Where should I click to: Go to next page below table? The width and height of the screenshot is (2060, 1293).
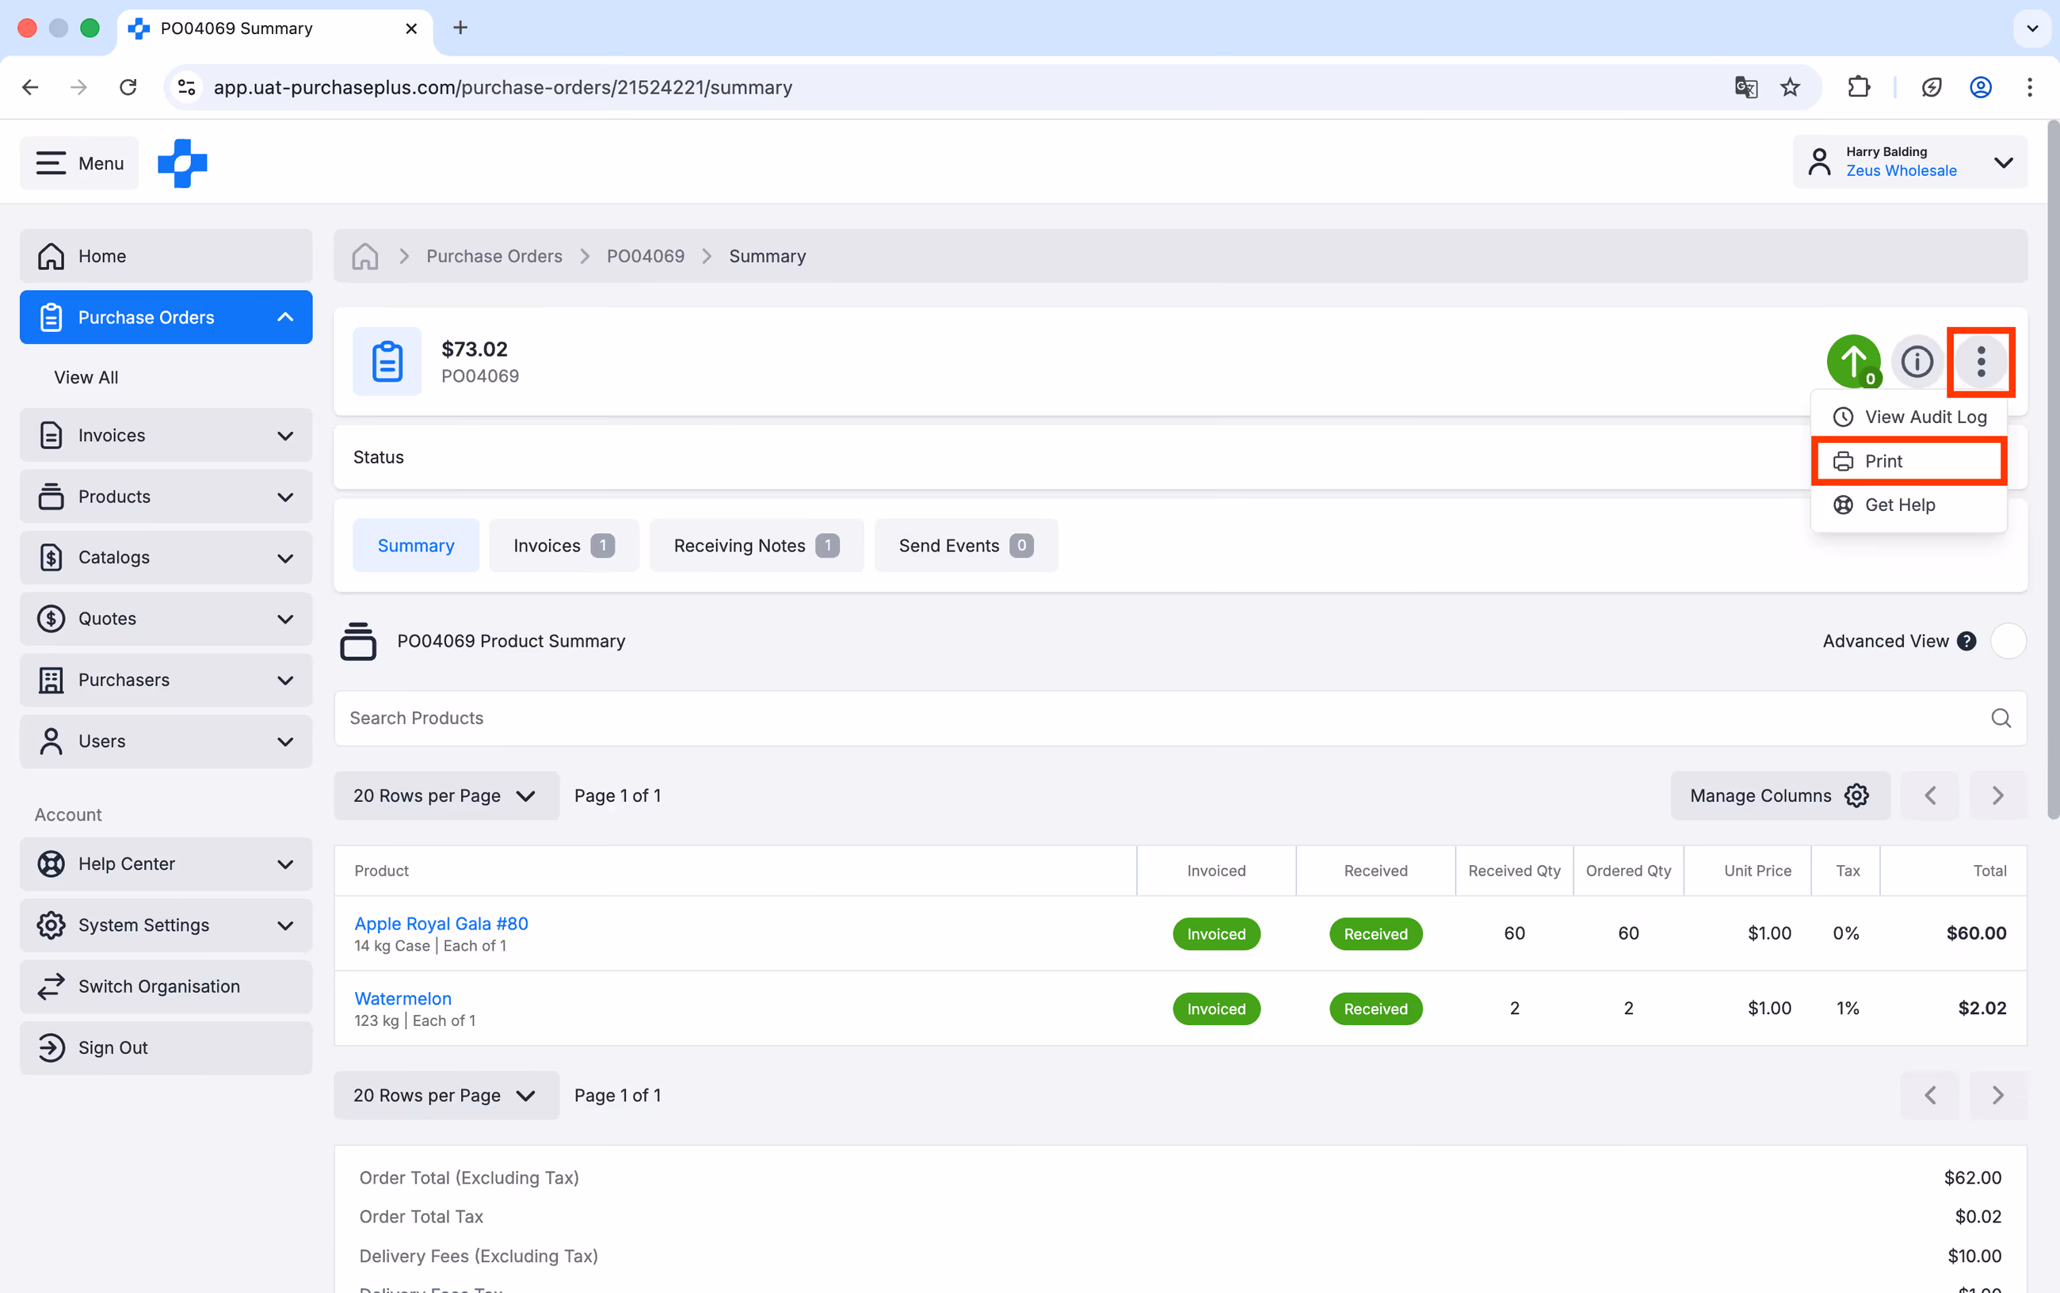(1997, 1096)
